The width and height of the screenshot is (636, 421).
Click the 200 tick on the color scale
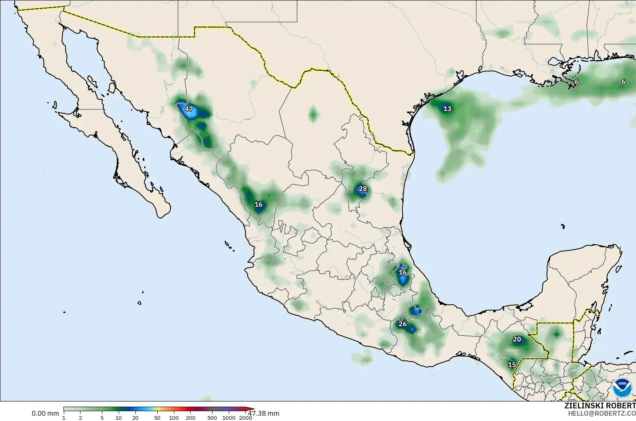pos(191,418)
